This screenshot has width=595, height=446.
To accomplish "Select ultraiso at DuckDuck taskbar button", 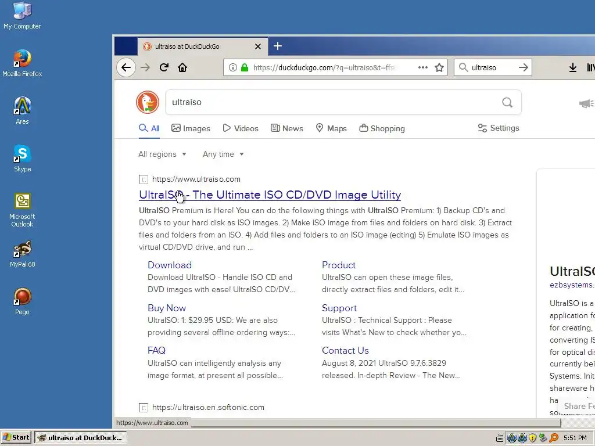I will (80, 438).
